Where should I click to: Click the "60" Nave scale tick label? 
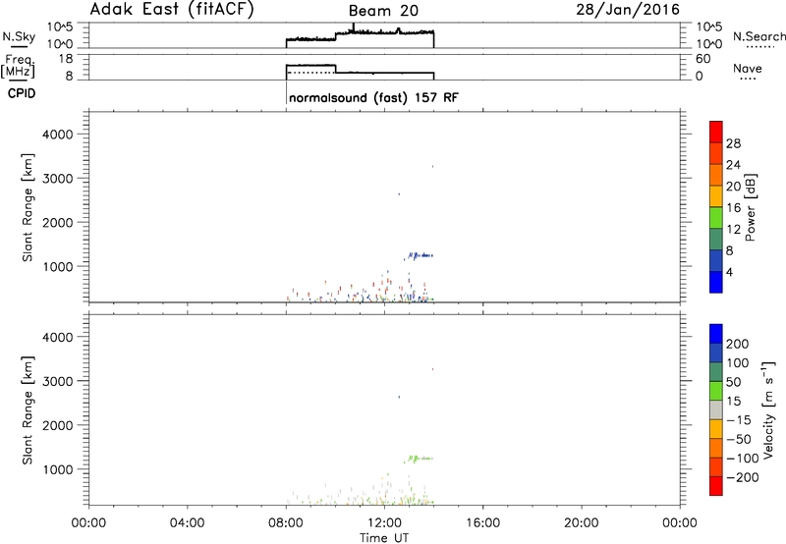click(703, 59)
